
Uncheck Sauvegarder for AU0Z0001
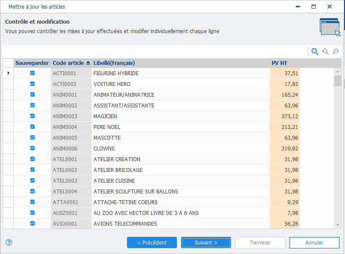(32, 213)
